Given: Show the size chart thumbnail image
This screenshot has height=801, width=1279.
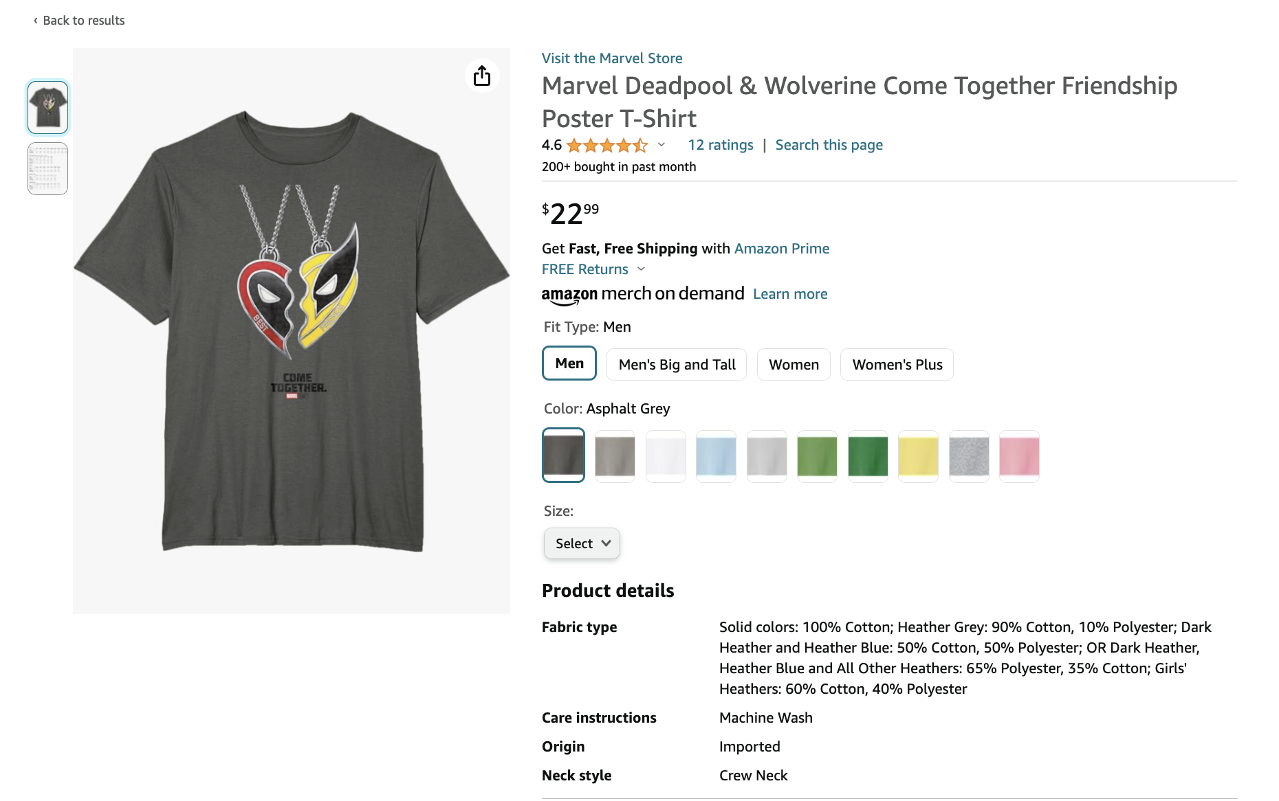Looking at the screenshot, I should click(x=47, y=169).
